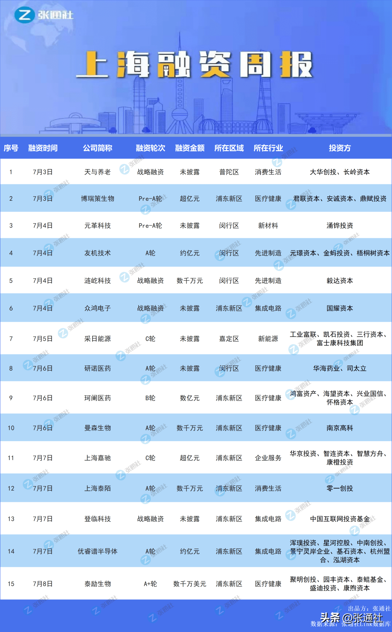Select the 序号 column header

coord(11,148)
